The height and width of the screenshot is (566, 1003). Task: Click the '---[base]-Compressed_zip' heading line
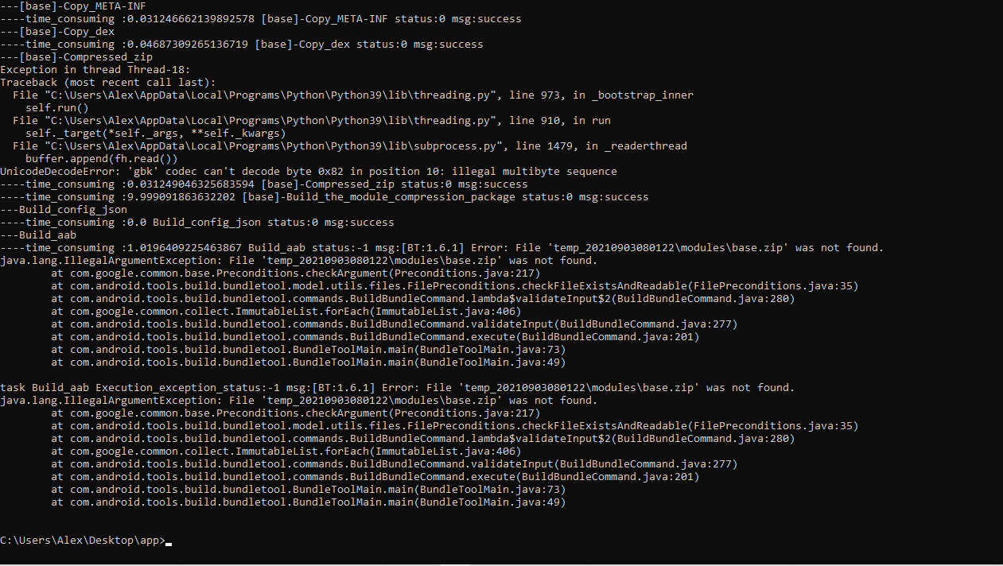(x=76, y=57)
